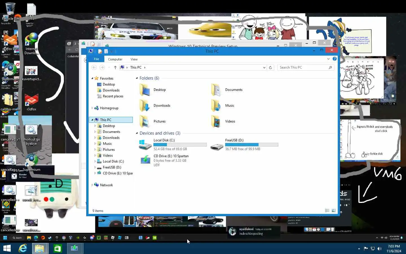Viewport: 406px width, 254px height.
Task: Open the Documents folder in Folders group
Action: tap(227, 90)
